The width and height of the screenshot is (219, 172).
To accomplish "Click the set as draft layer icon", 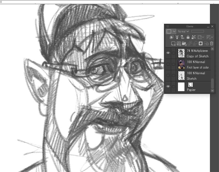I will point(183,37).
